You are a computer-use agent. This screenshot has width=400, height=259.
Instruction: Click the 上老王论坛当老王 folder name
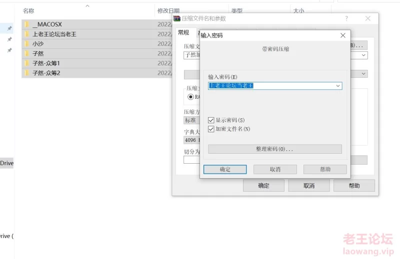coord(54,34)
